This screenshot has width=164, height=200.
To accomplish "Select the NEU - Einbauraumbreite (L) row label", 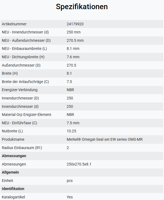I will pos(24,49).
